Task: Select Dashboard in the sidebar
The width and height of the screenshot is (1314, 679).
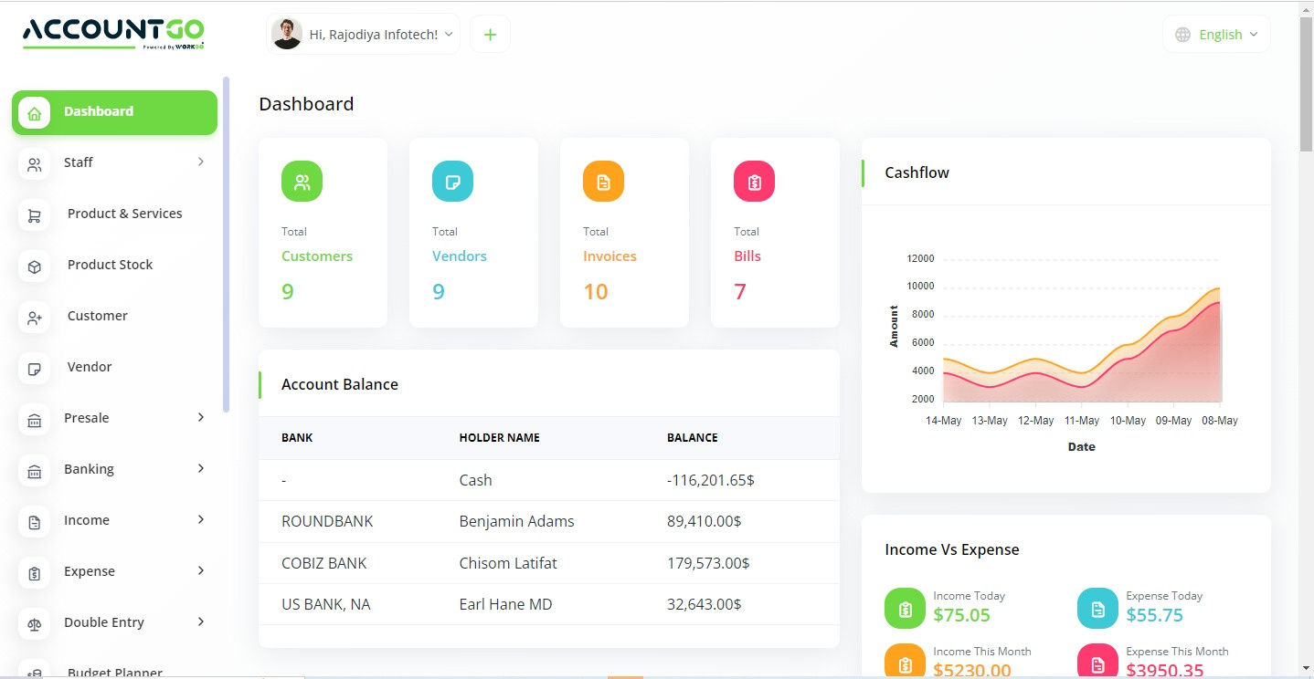Action: 114,112
